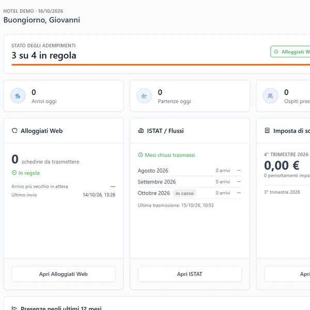Click '0 arrivi' in Agosto 2026 row
Screen dimensions: 310x310
coord(223,171)
